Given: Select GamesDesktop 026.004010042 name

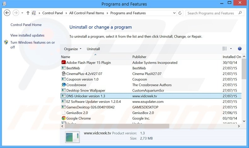Looking at the screenshot, I should [x=90, y=107].
